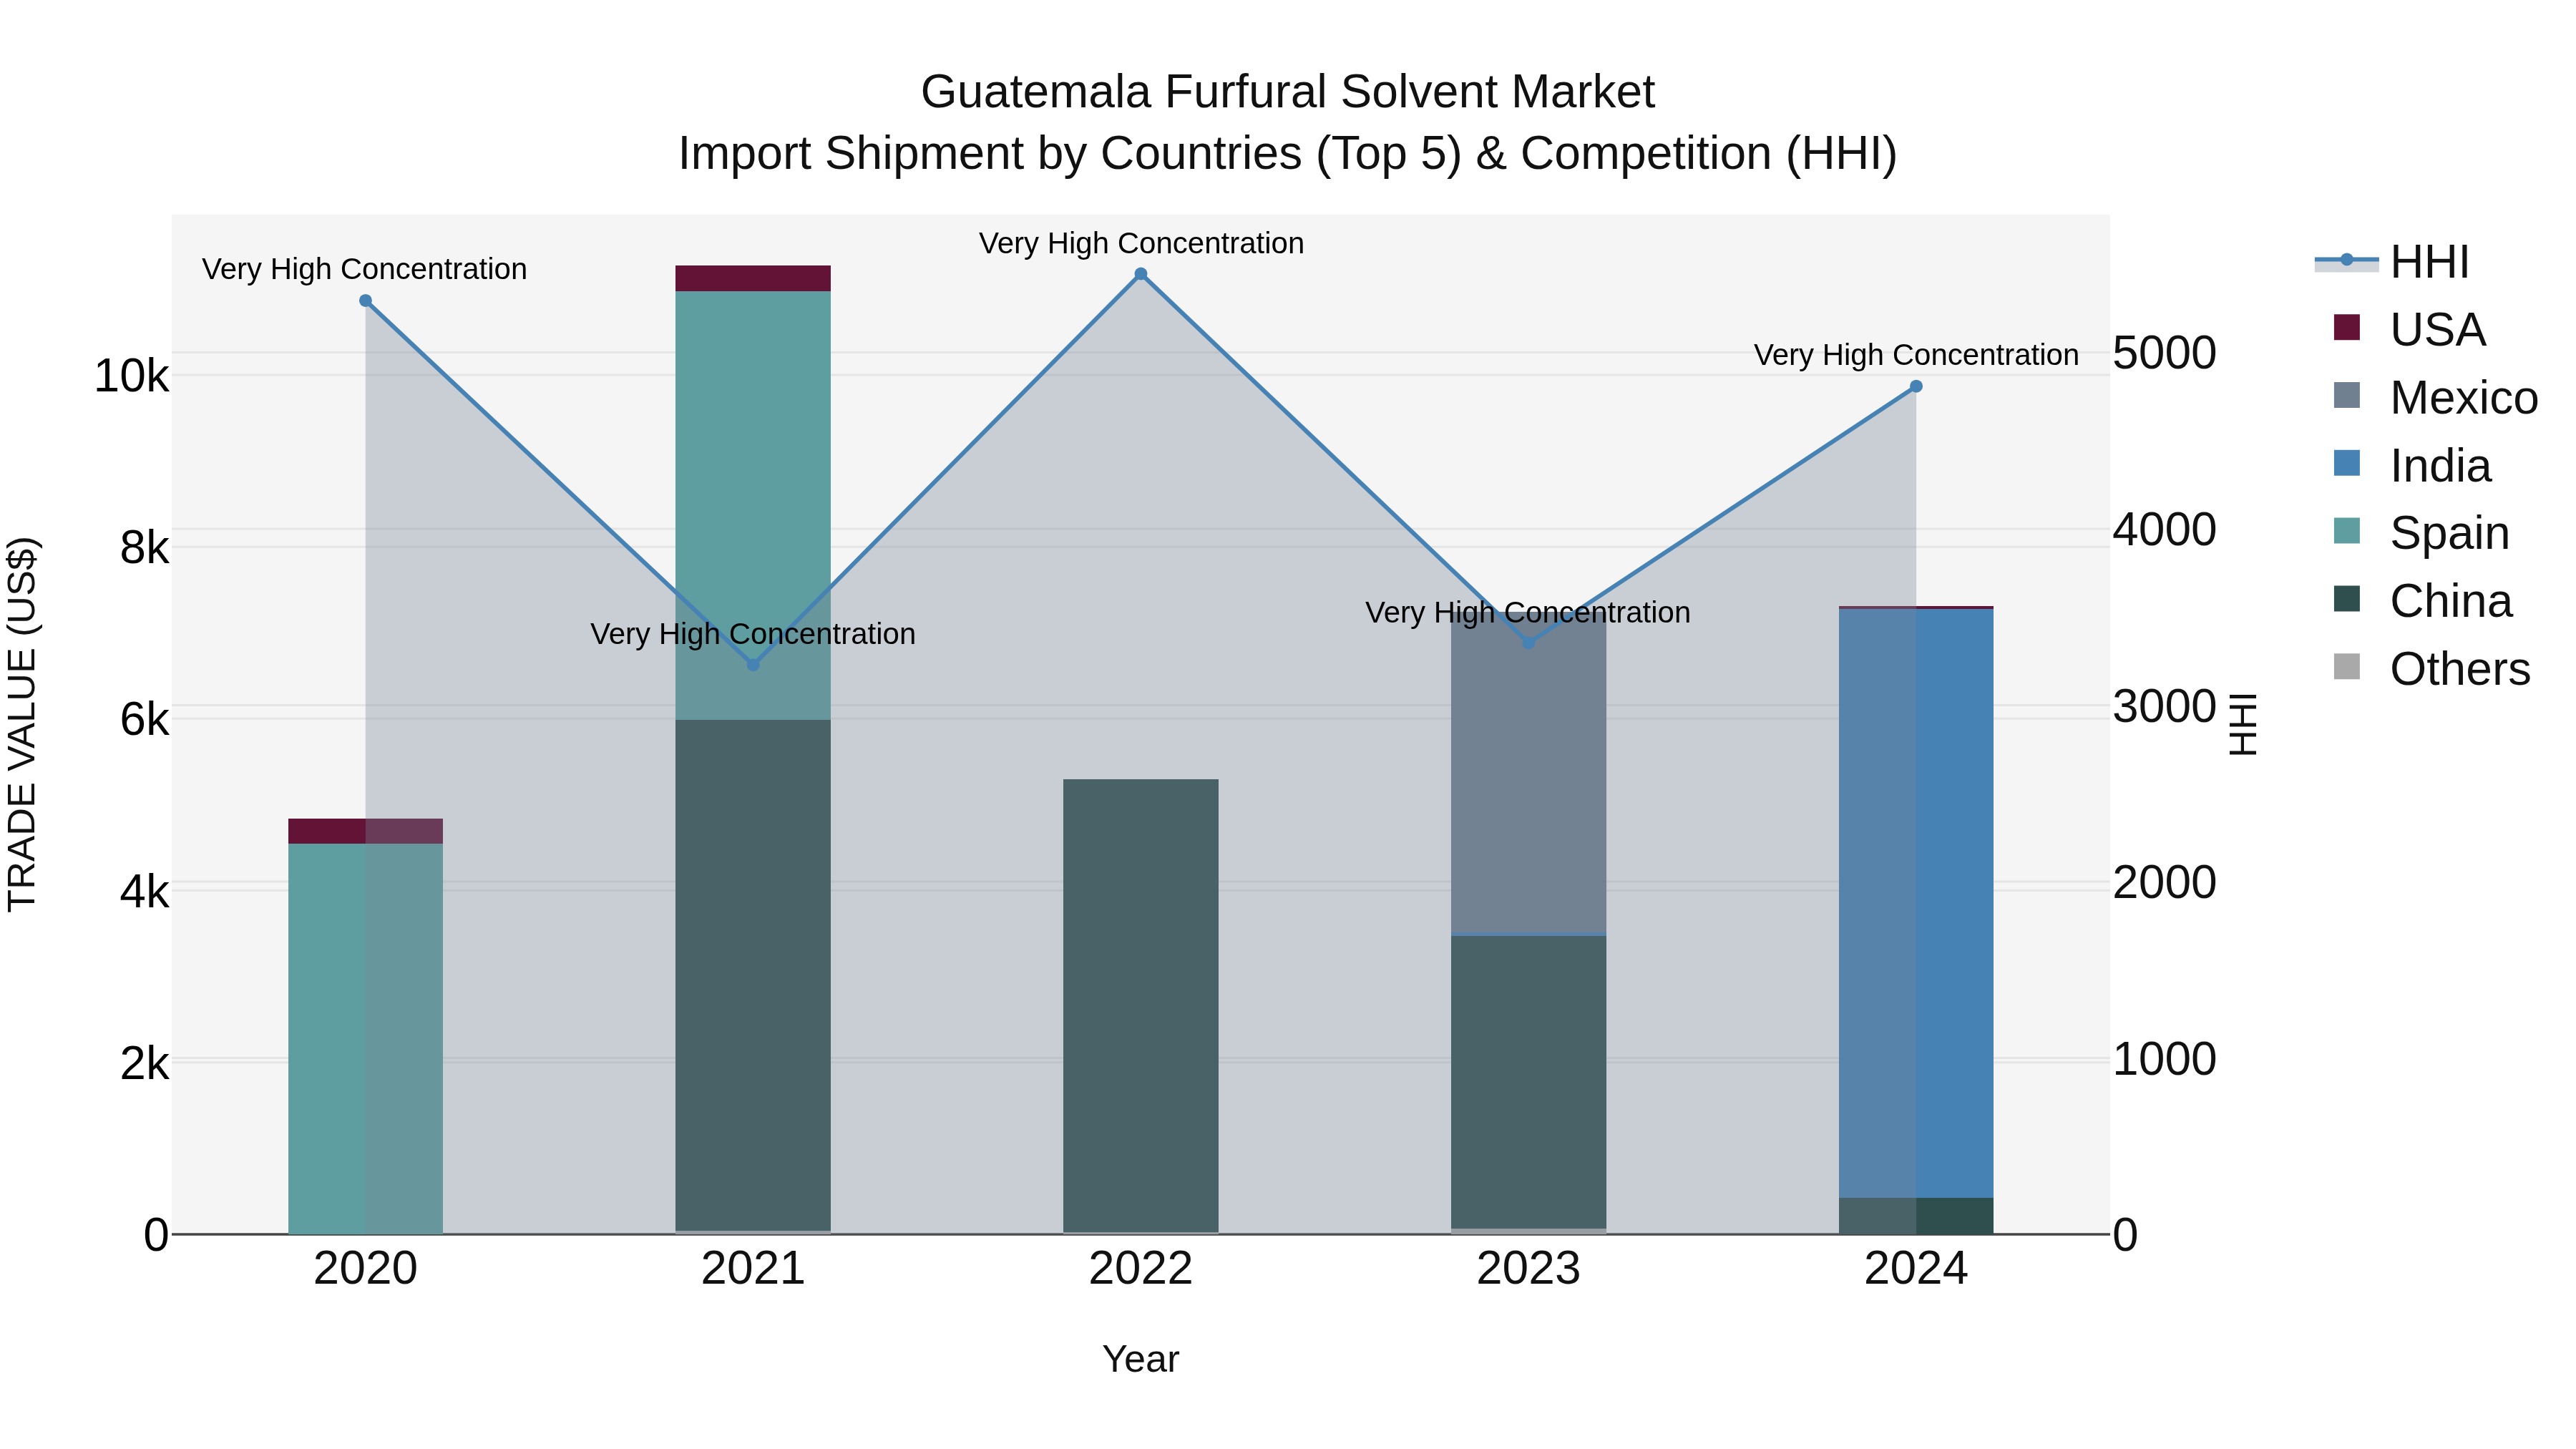The image size is (2576, 1449).
Task: Click the 2021 x-axis label
Action: tap(753, 1269)
